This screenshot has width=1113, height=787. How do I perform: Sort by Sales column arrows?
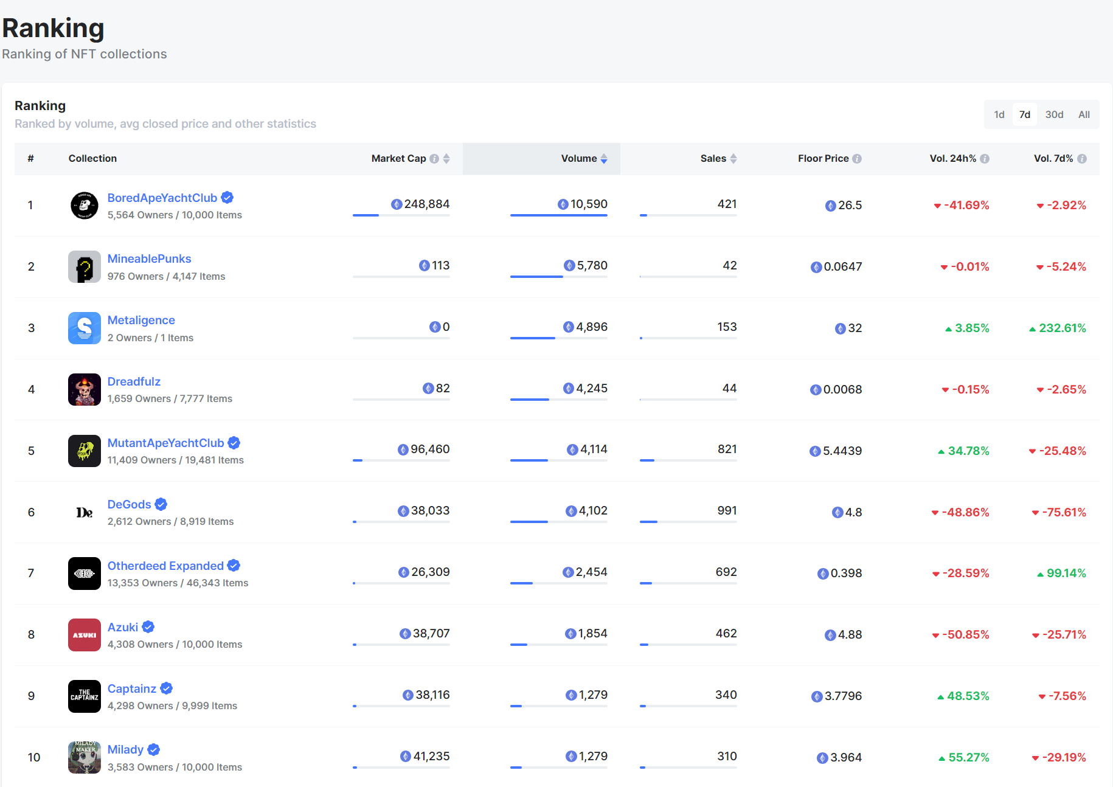click(x=733, y=159)
